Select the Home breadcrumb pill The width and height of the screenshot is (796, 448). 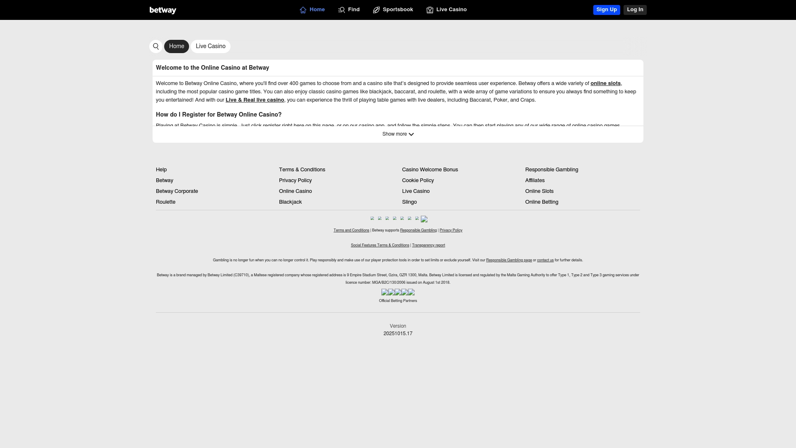pyautogui.click(x=176, y=46)
